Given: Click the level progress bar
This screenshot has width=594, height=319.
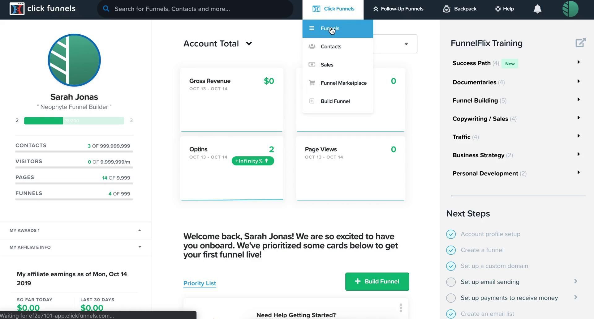Looking at the screenshot, I should tap(74, 121).
